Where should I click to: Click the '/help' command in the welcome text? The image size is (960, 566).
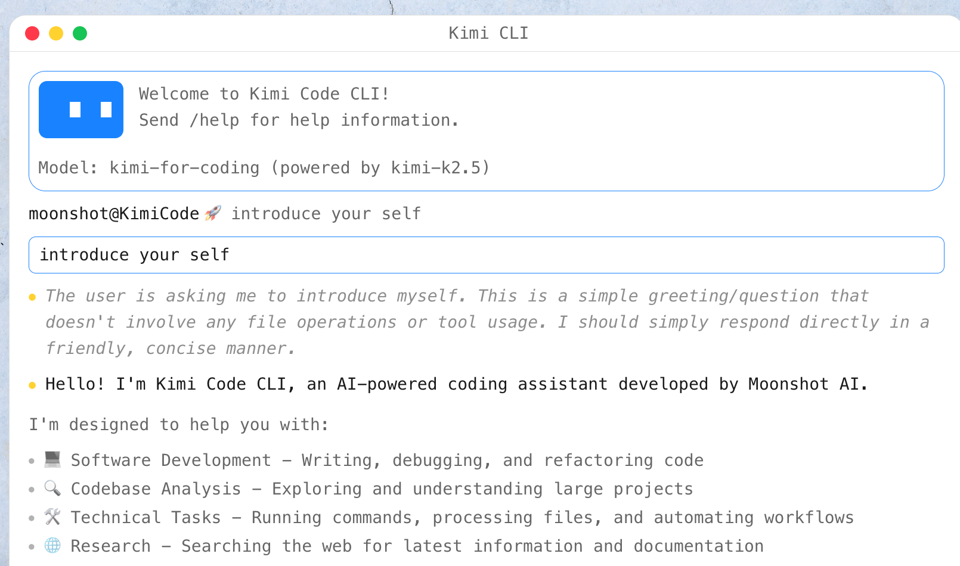[x=214, y=120]
